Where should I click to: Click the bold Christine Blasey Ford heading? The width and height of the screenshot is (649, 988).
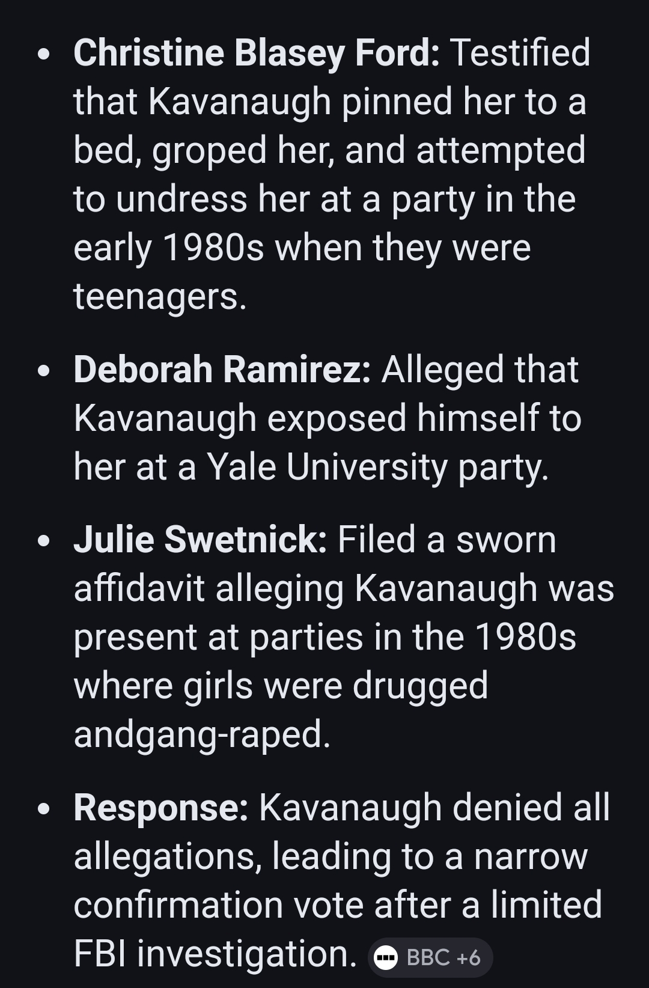point(256,53)
